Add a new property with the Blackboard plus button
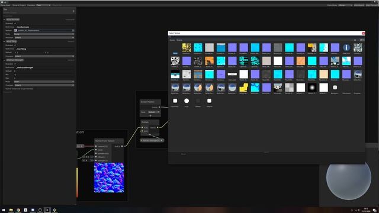Screen dimensions: 379x213 [73, 11]
